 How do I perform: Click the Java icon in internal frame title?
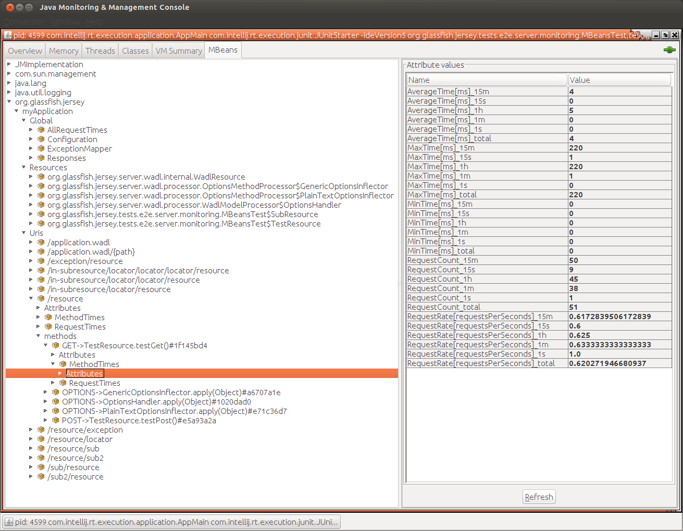pyautogui.click(x=8, y=35)
